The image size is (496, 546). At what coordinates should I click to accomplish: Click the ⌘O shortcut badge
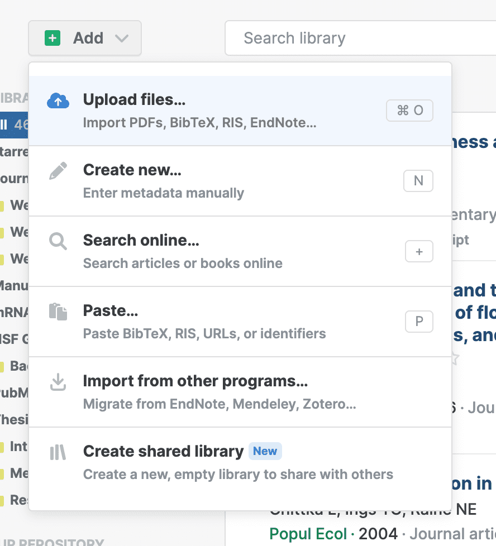tap(409, 111)
